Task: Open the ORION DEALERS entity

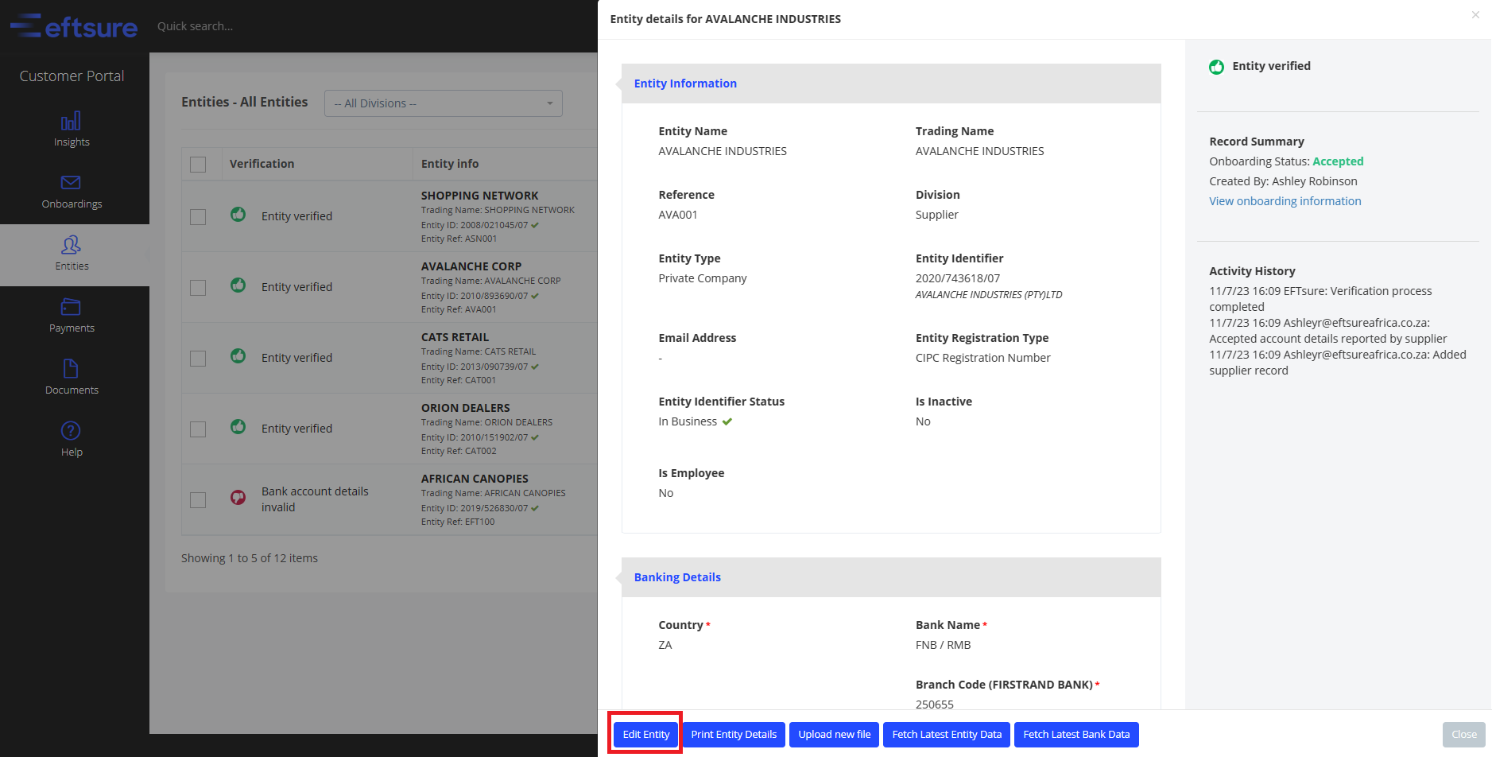Action: 466,408
